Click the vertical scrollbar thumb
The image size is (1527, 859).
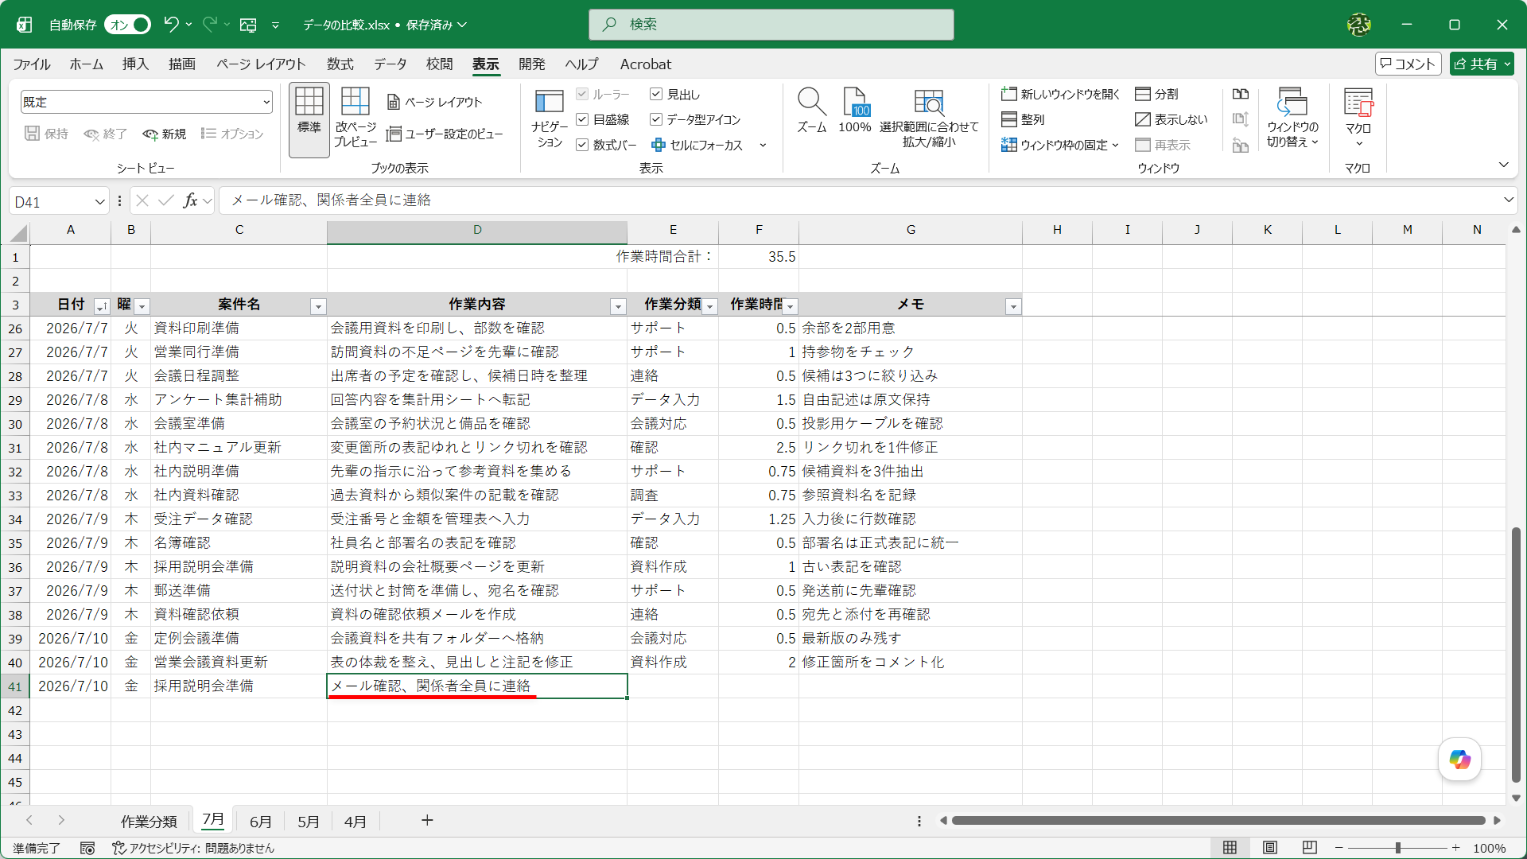[1516, 654]
